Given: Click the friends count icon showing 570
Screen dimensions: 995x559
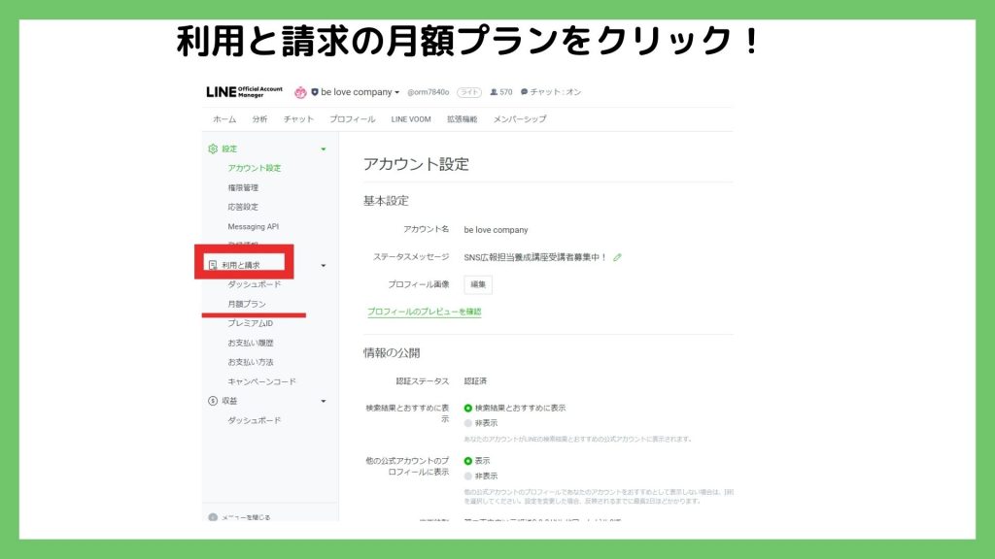Looking at the screenshot, I should click(494, 92).
